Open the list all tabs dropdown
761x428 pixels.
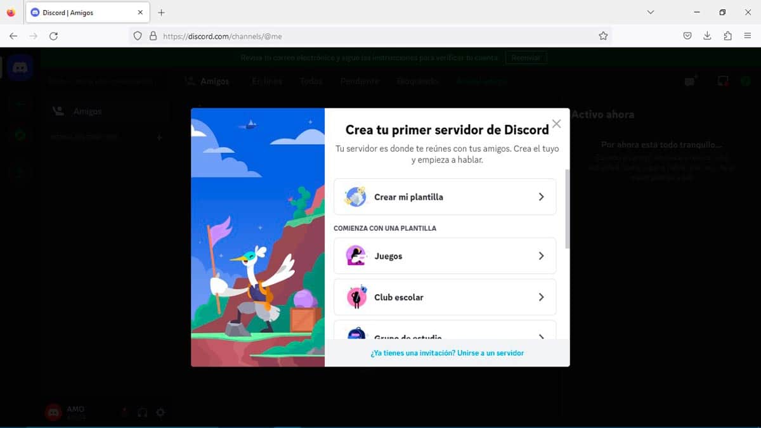[650, 13]
